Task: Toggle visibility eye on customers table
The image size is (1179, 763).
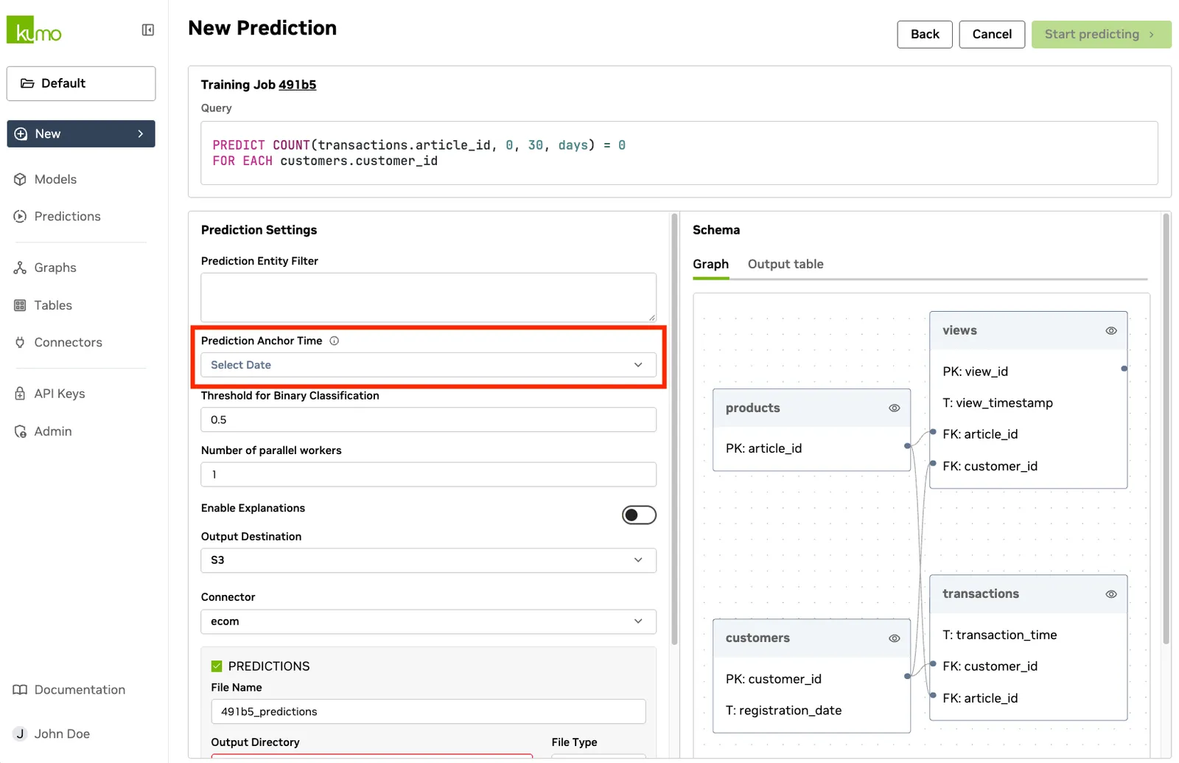Action: 895,638
